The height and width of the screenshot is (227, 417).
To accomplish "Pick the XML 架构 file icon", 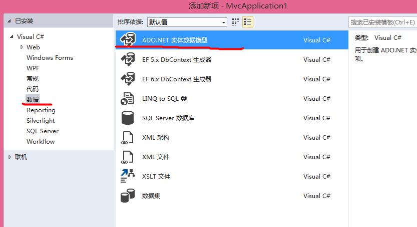I will point(128,137).
